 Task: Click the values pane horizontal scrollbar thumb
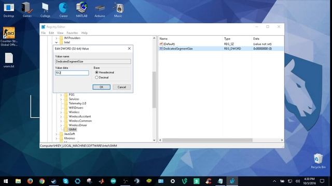tap(208, 140)
